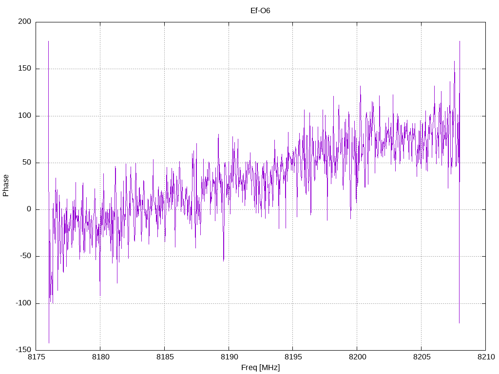Click the 0 y-axis tick label
The image size is (499, 374).
tap(29, 209)
